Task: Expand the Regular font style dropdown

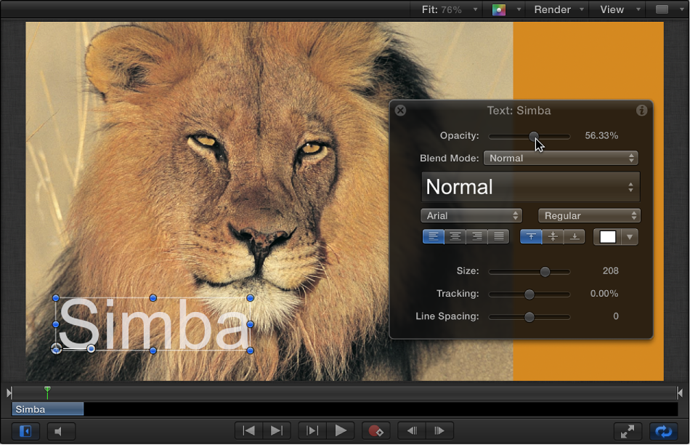Action: coord(589,216)
